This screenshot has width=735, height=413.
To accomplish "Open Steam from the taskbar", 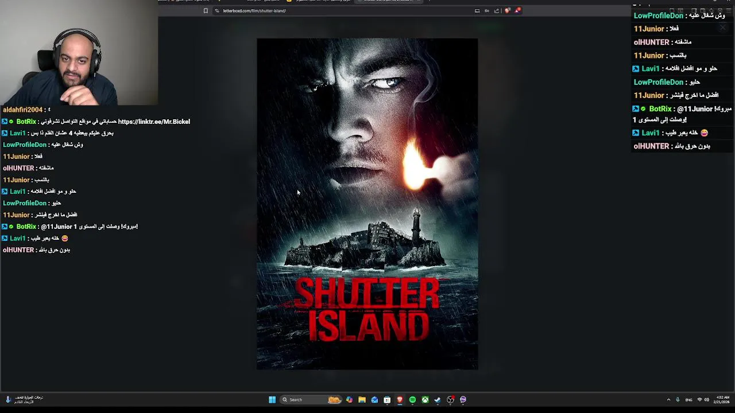I will point(438,400).
